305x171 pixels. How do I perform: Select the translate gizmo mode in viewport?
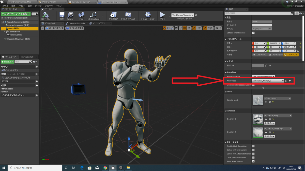[164, 28]
